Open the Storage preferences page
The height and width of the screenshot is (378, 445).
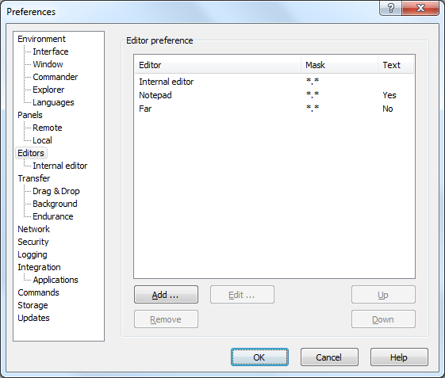click(x=33, y=305)
